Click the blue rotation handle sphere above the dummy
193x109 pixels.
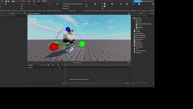[x=68, y=29]
